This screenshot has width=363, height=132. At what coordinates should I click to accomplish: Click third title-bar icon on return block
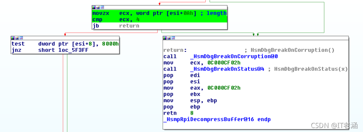(x=173, y=38)
